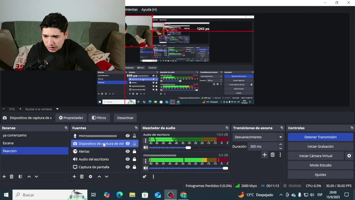Select the Alertas source row
The width and height of the screenshot is (355, 200).
pos(105,151)
